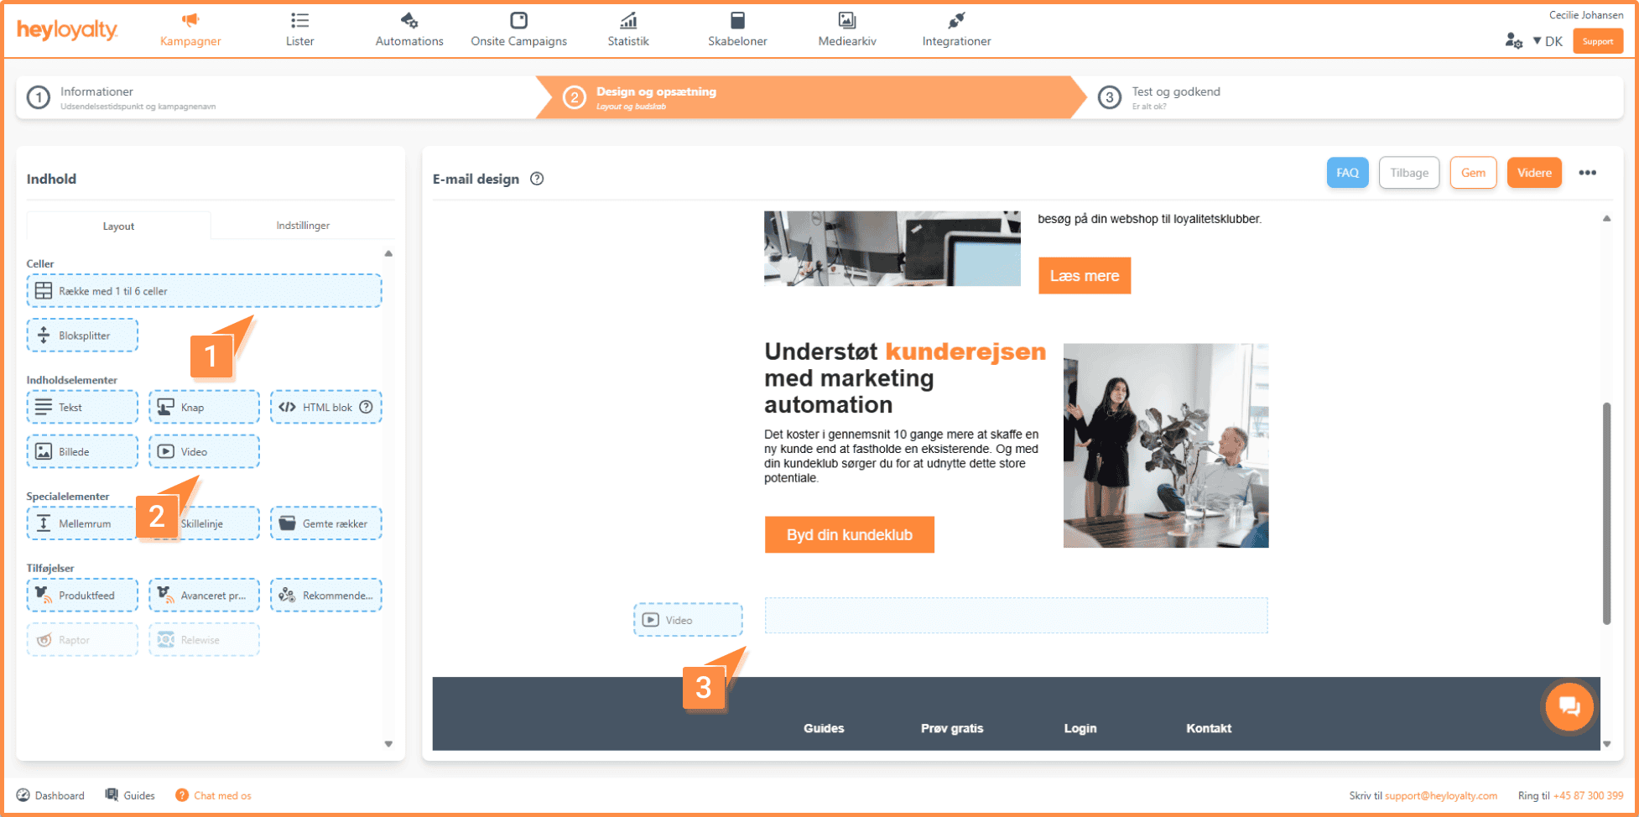1639x817 pixels.
Task: Choose the HTML blok content element
Action: [x=325, y=408]
